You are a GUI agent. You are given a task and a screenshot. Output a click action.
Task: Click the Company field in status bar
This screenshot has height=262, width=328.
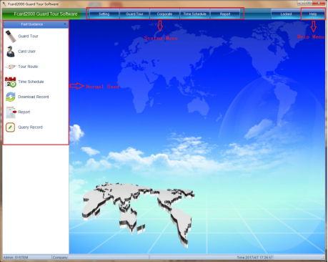point(100,258)
